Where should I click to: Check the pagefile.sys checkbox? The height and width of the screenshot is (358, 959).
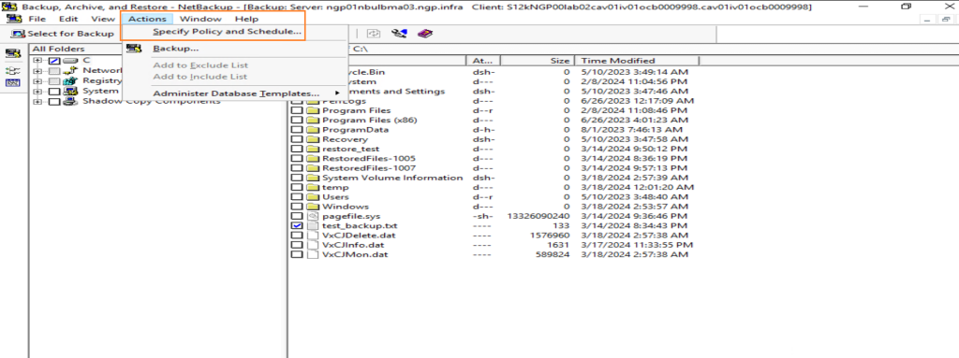(297, 216)
